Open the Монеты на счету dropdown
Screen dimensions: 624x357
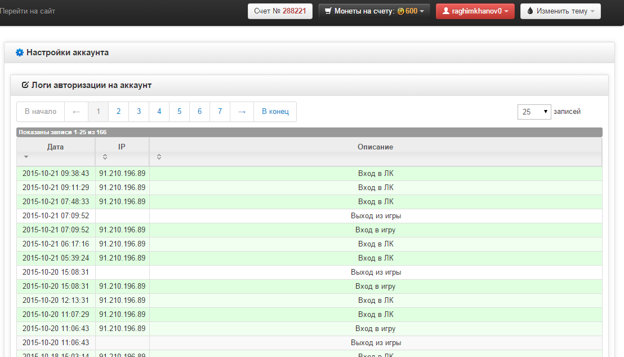coord(374,11)
